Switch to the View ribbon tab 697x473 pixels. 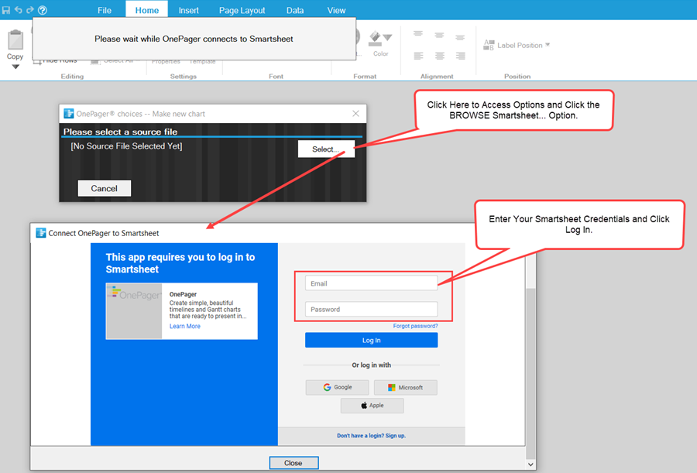click(336, 10)
